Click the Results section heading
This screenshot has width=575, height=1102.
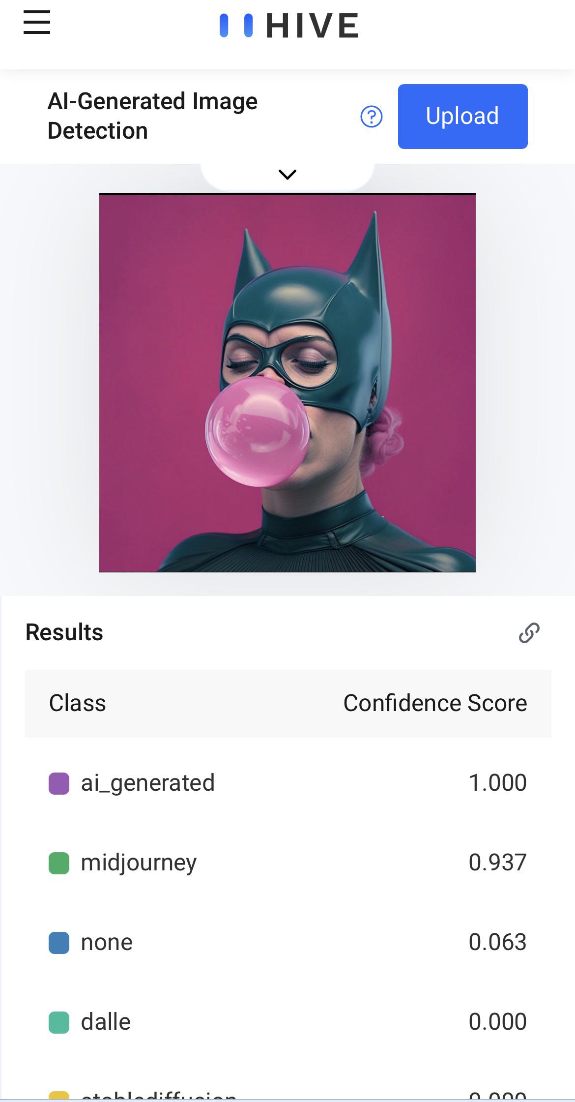coord(64,632)
